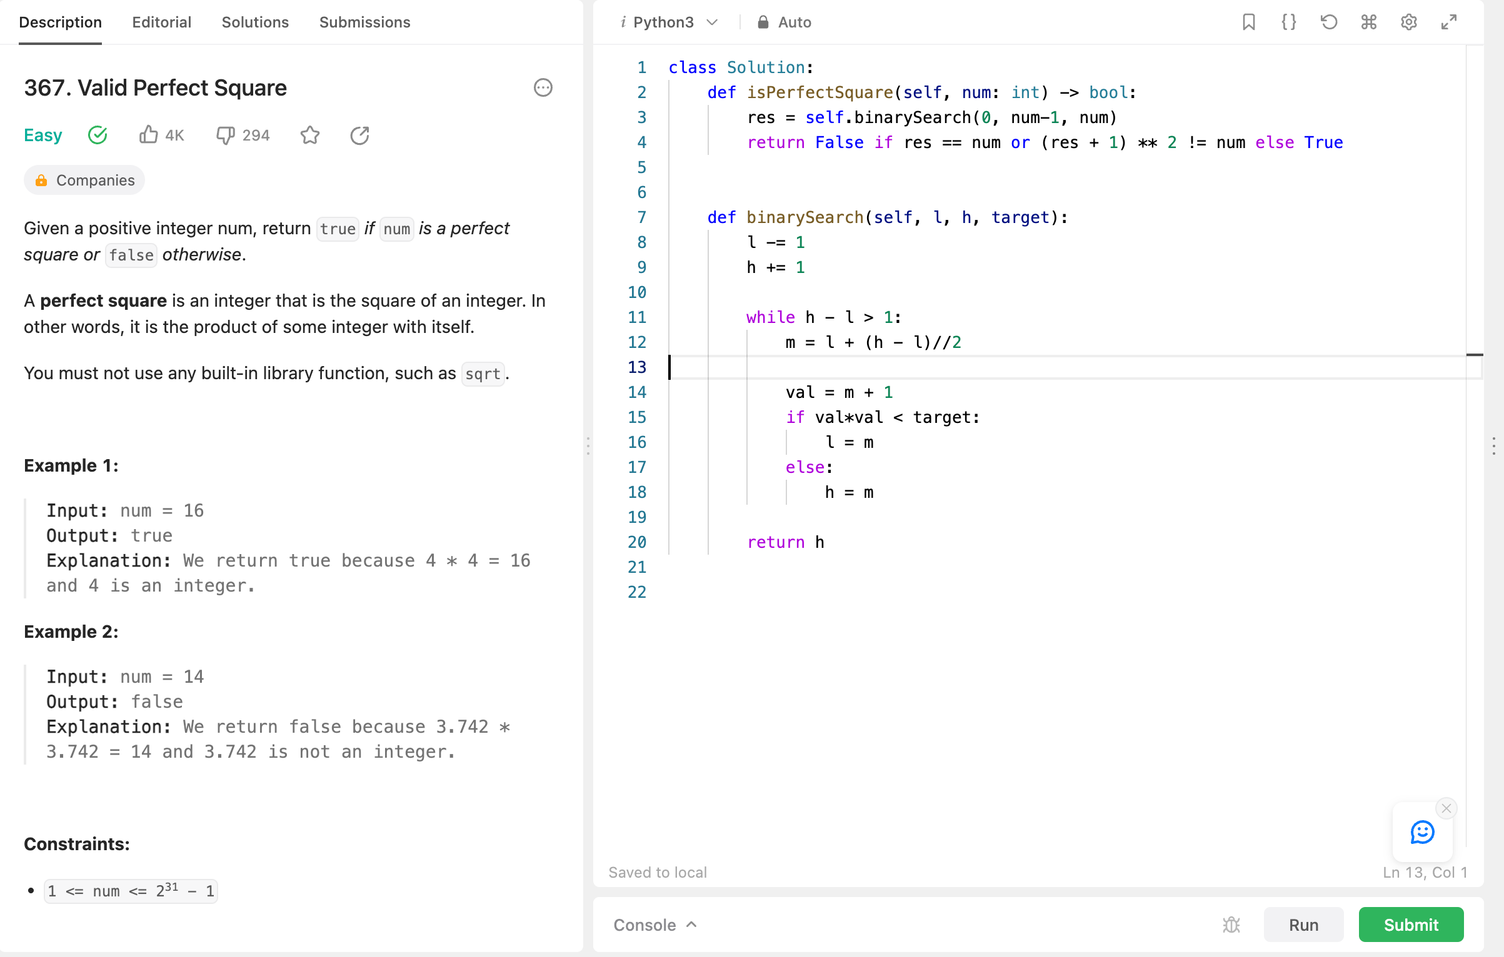The height and width of the screenshot is (957, 1504).
Task: Open keyboard shortcuts command icon
Action: pyautogui.click(x=1368, y=22)
